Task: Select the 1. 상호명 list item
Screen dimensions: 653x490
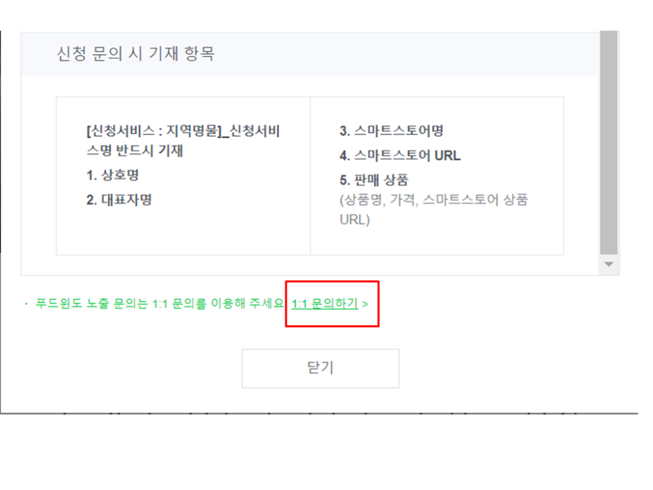Action: (x=112, y=175)
